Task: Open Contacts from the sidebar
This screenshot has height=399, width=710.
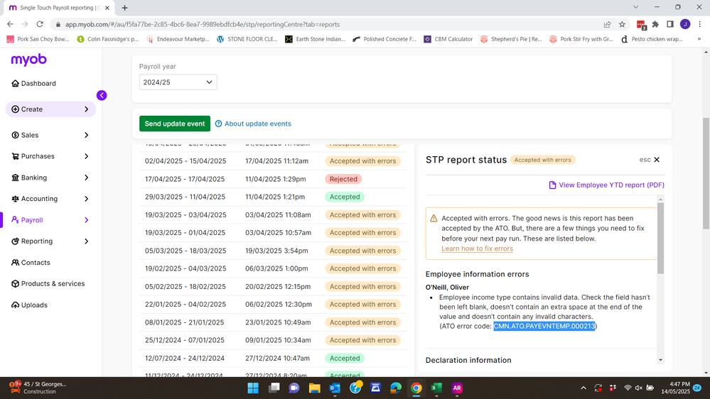Action: point(36,263)
